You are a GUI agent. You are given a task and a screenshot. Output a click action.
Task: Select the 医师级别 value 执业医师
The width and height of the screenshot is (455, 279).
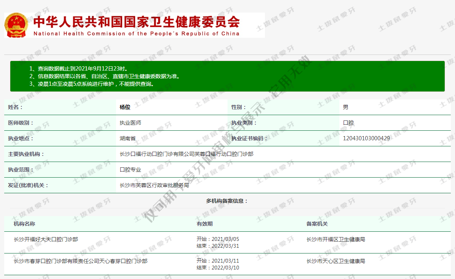pos(131,123)
